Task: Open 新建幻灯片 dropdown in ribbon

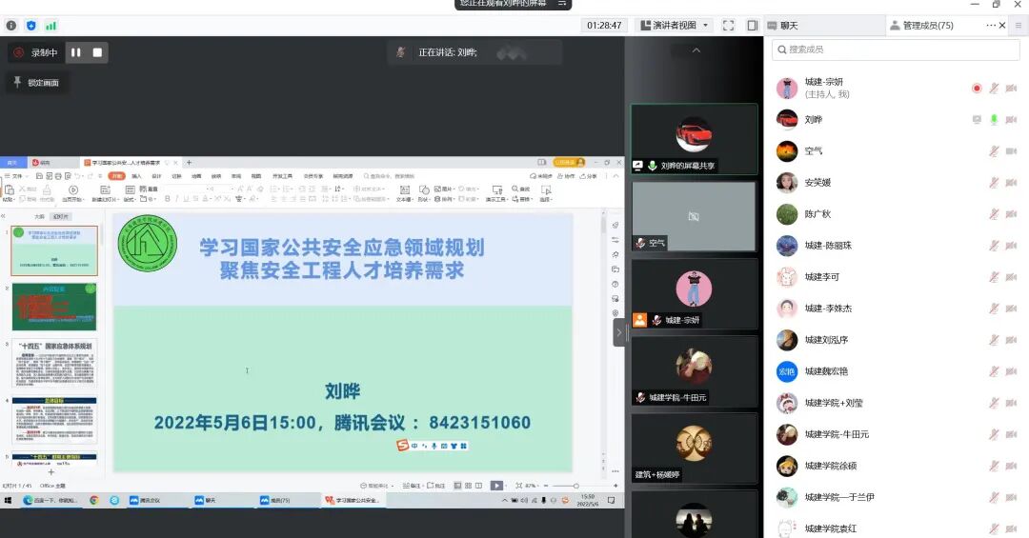Action: point(104,198)
